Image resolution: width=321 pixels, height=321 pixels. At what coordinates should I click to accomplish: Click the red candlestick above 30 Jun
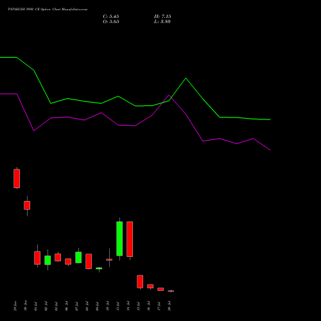pyautogui.click(x=27, y=205)
